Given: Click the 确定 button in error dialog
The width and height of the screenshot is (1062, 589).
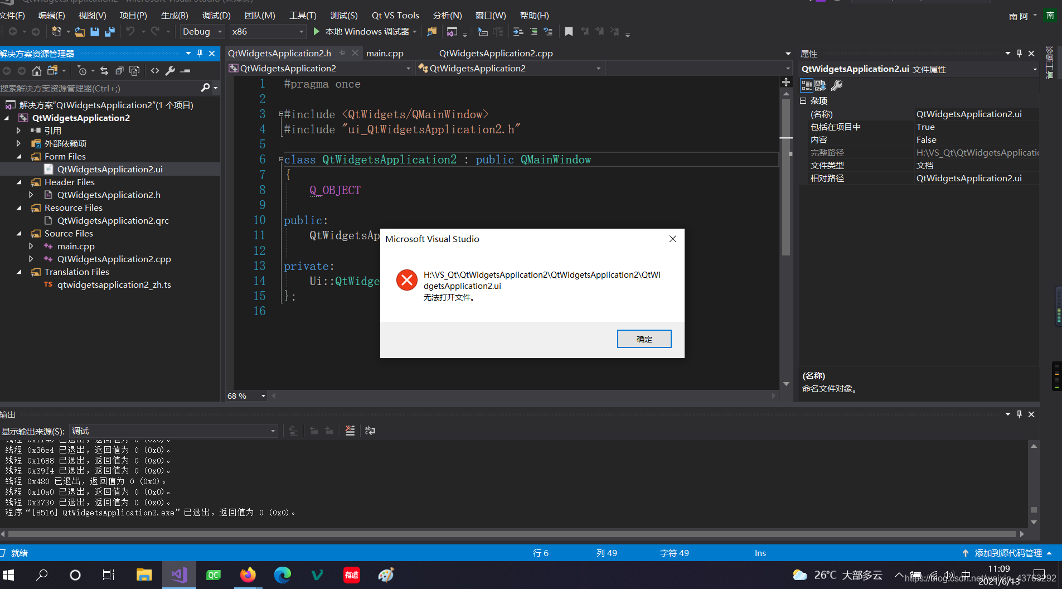Looking at the screenshot, I should (x=644, y=339).
